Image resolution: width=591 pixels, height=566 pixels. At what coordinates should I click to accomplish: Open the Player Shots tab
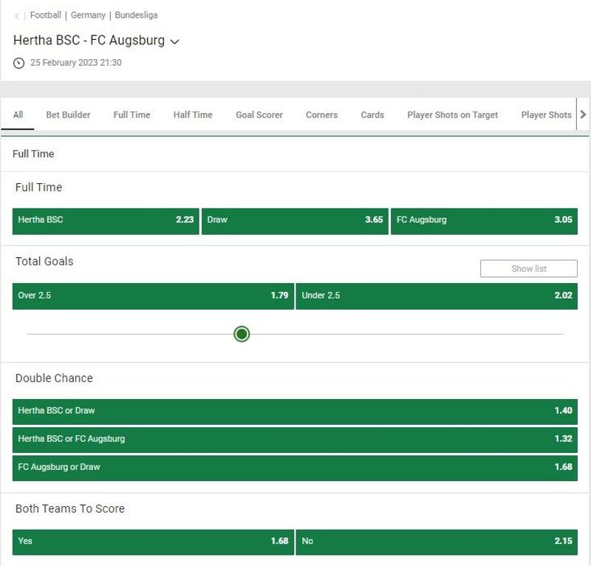click(x=547, y=115)
